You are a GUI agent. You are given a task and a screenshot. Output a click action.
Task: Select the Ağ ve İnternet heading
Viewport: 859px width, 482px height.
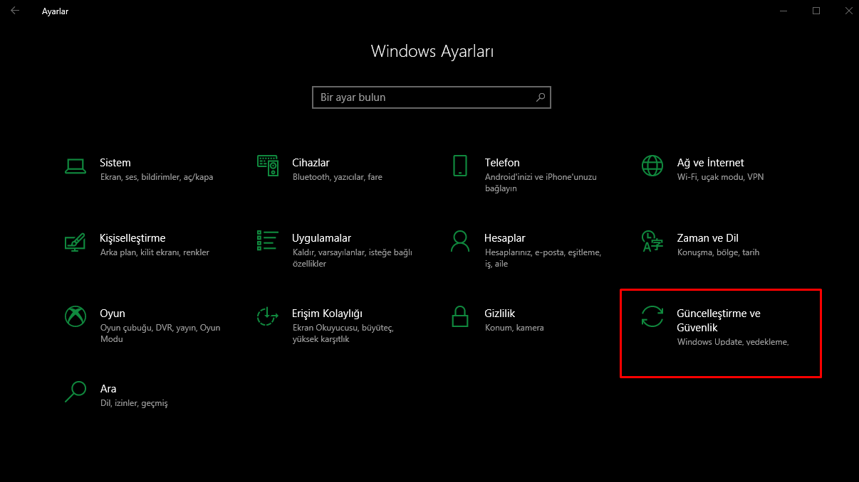(710, 163)
